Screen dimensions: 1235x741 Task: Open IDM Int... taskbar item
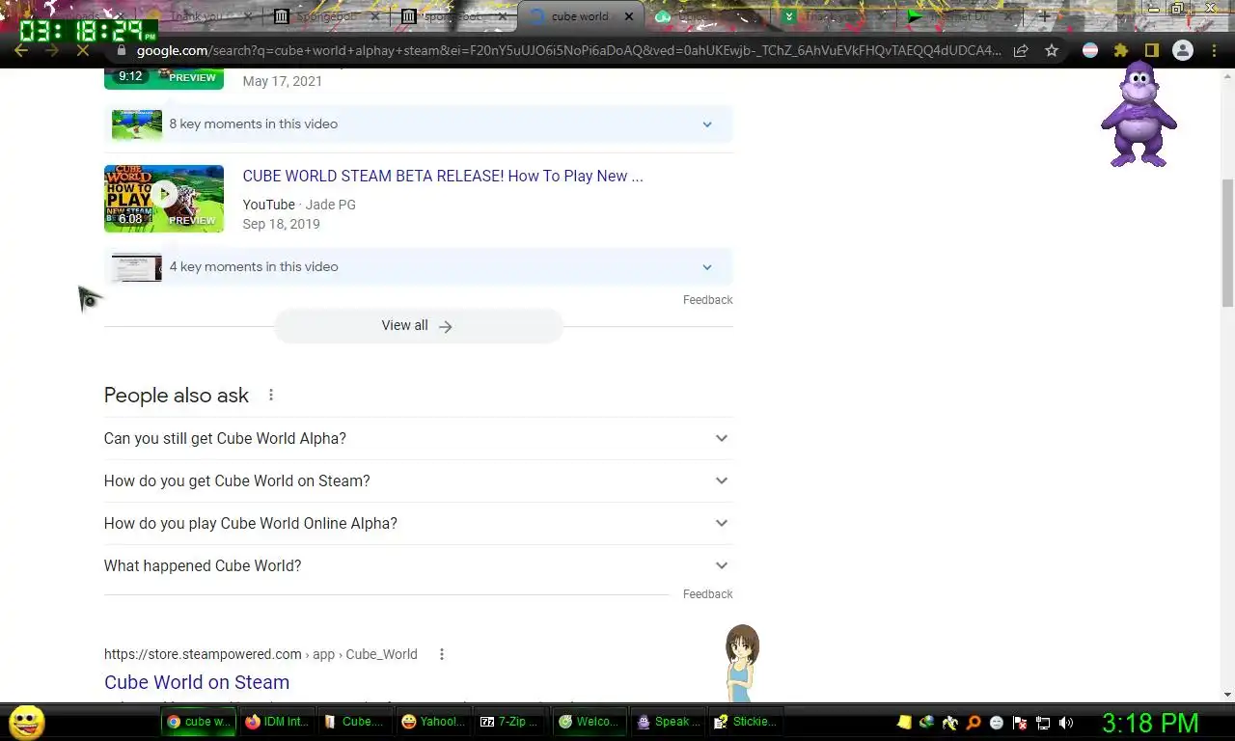click(x=277, y=722)
